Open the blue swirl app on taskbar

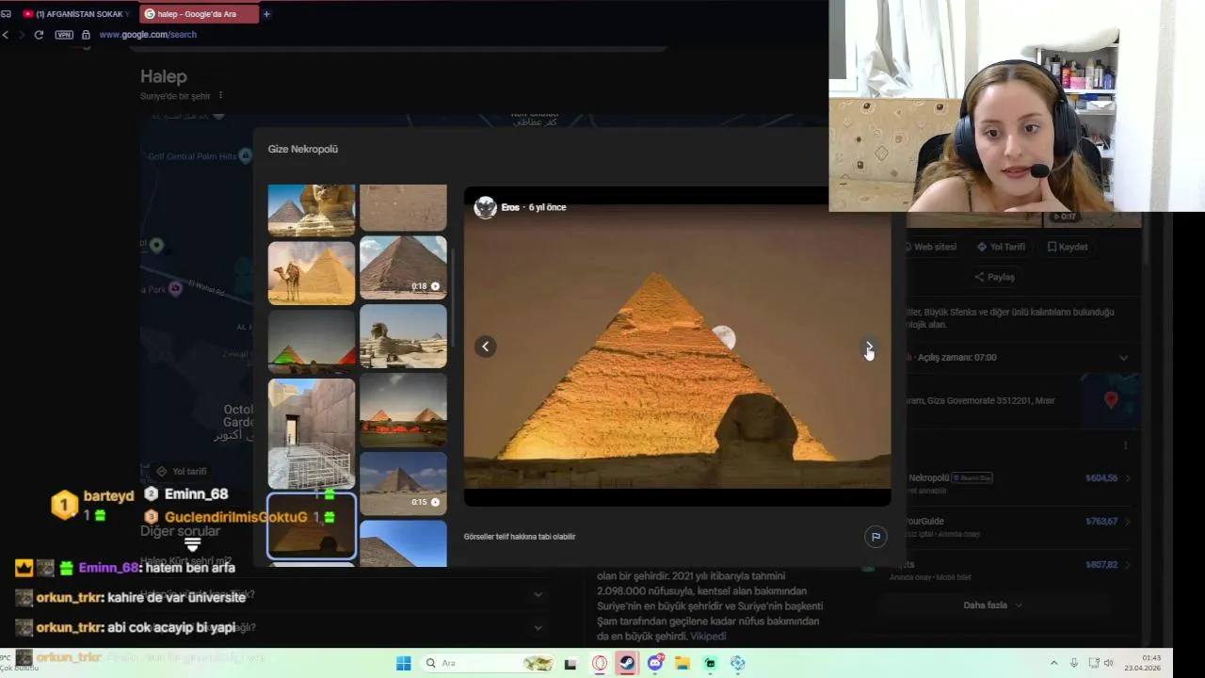[x=738, y=663]
